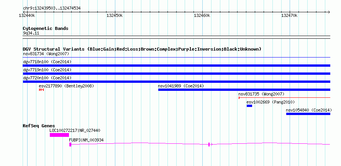Click the arrowhead at the ruler's right end

click(329, 12)
